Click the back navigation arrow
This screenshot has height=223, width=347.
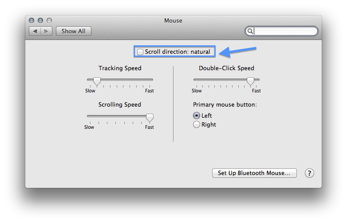pyautogui.click(x=35, y=31)
